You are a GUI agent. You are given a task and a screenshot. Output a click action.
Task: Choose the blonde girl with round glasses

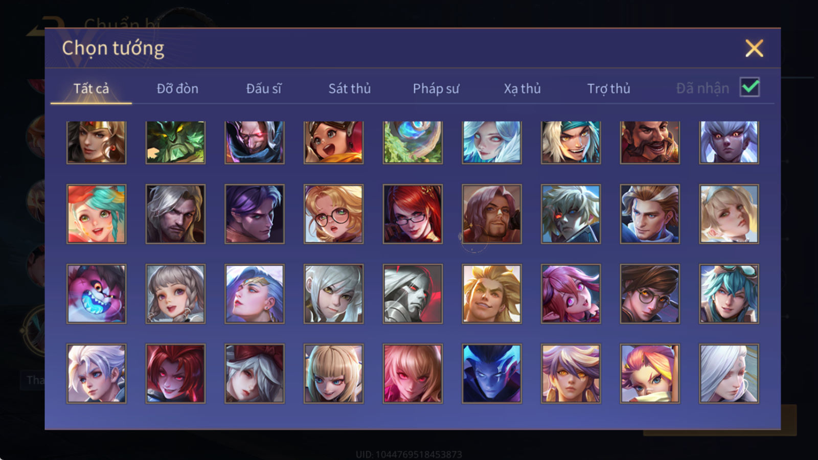[x=333, y=214]
